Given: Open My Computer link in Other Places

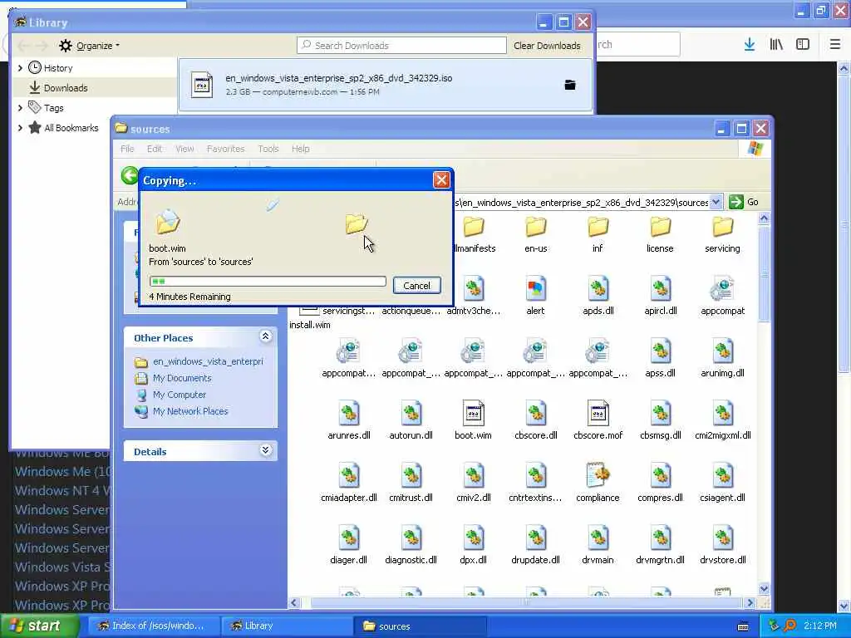Looking at the screenshot, I should coord(180,395).
